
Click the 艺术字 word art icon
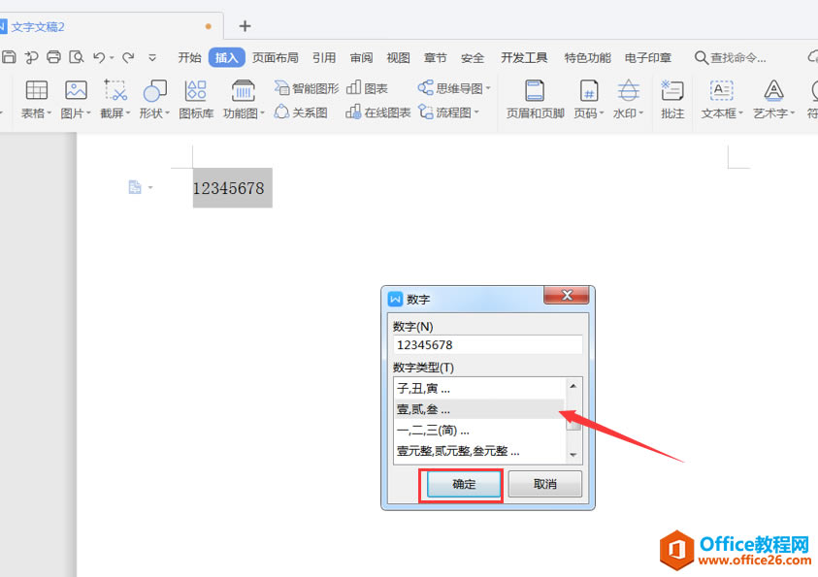773,91
